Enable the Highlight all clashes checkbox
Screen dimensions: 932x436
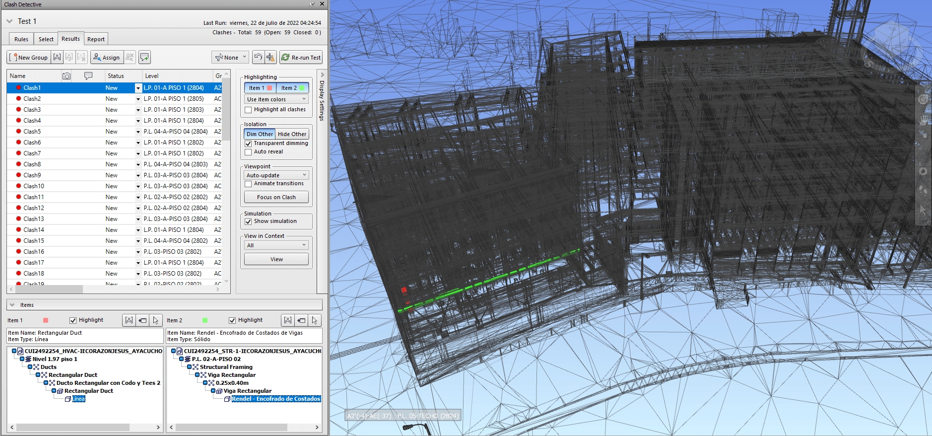(248, 110)
